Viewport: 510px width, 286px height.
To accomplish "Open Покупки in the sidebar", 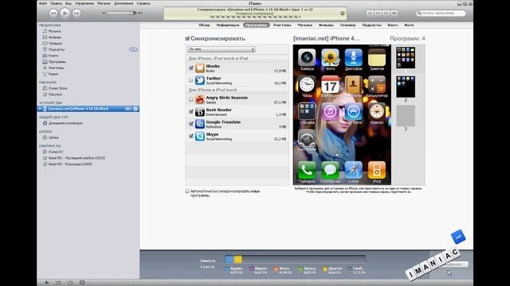I will [x=55, y=95].
